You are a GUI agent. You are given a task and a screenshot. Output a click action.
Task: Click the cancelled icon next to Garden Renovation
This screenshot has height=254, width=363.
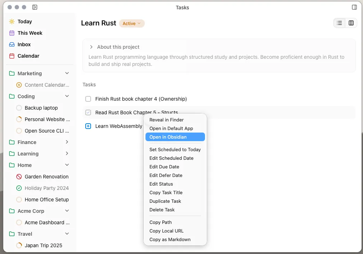19,177
